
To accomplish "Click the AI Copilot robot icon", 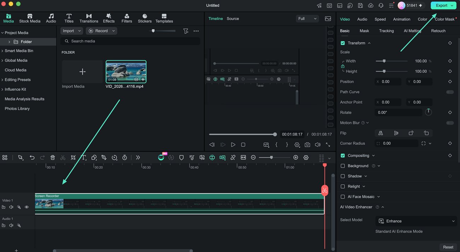I will [161, 157].
